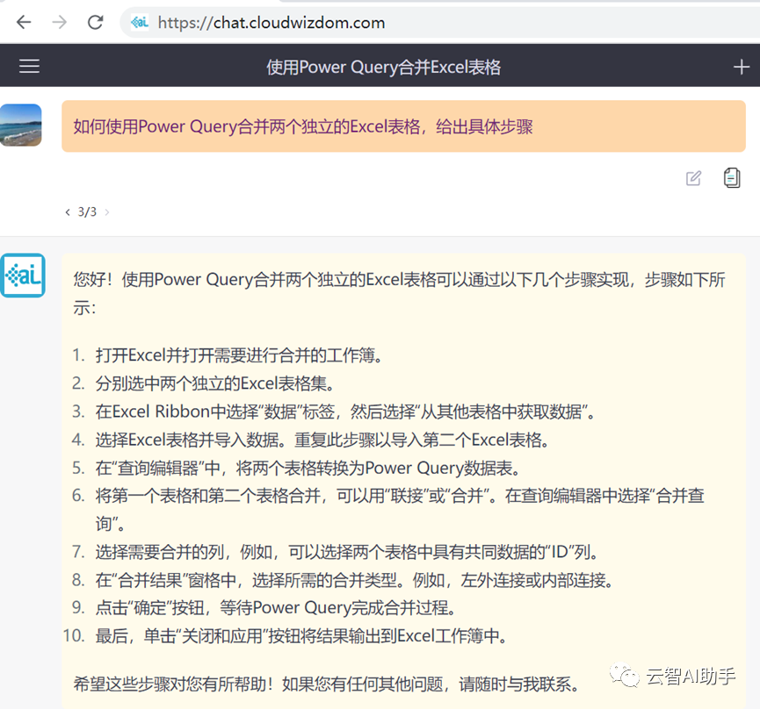Screen dimensions: 760x709
Task: Edit the user question with pencil icon
Action: [x=693, y=178]
